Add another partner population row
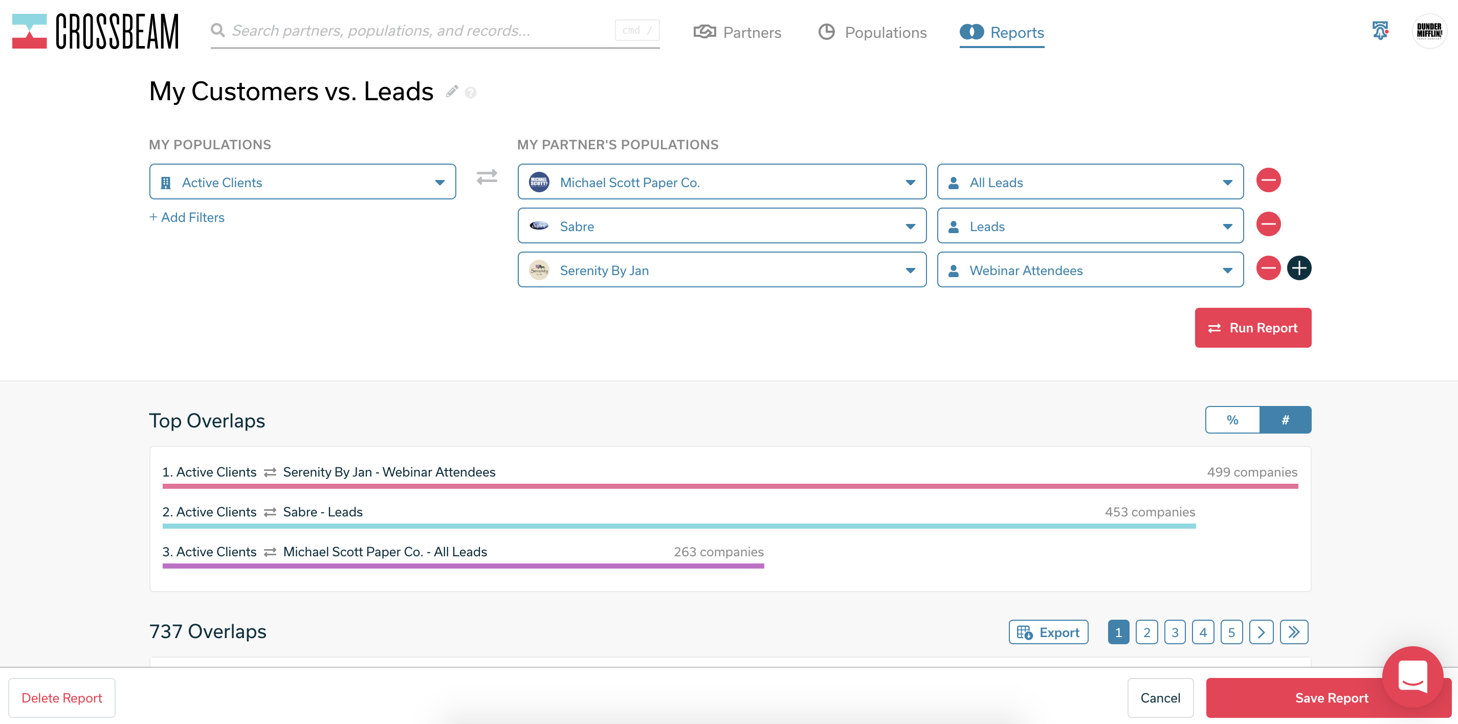The width and height of the screenshot is (1458, 724). pyautogui.click(x=1299, y=268)
